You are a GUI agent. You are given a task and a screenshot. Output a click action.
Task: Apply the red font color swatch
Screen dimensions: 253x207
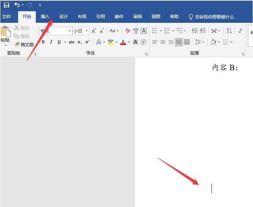(x=123, y=42)
